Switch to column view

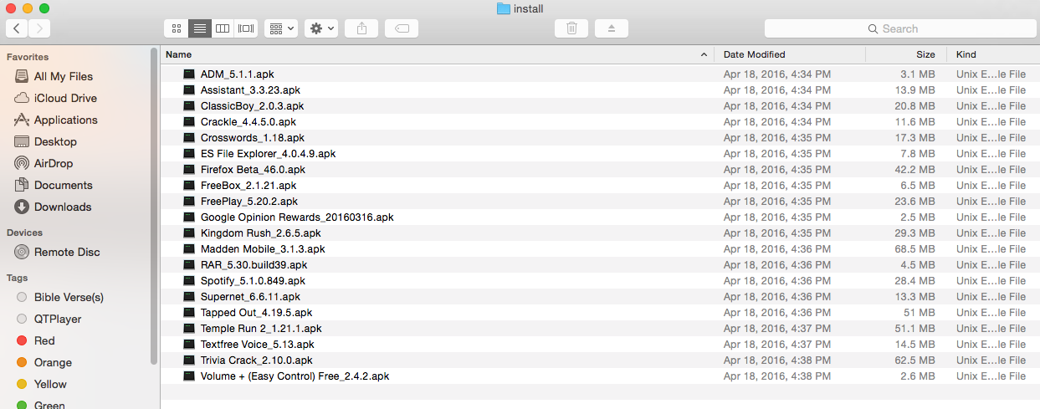tap(223, 28)
